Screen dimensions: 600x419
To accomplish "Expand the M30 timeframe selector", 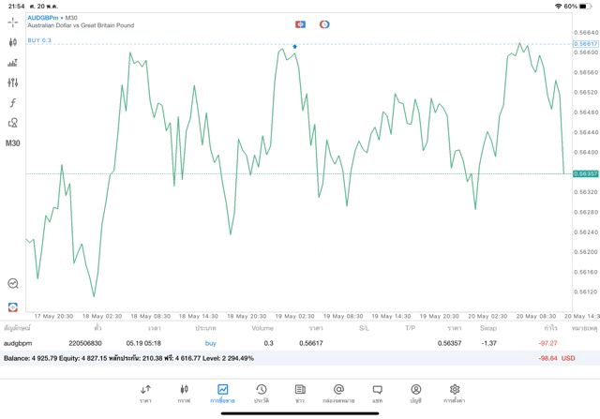I will tap(13, 143).
